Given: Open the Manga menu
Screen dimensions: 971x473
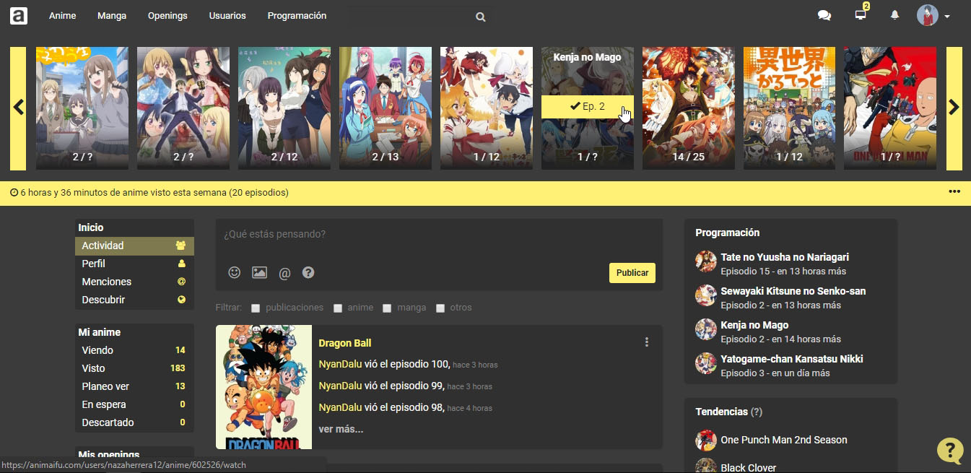Looking at the screenshot, I should click(112, 15).
